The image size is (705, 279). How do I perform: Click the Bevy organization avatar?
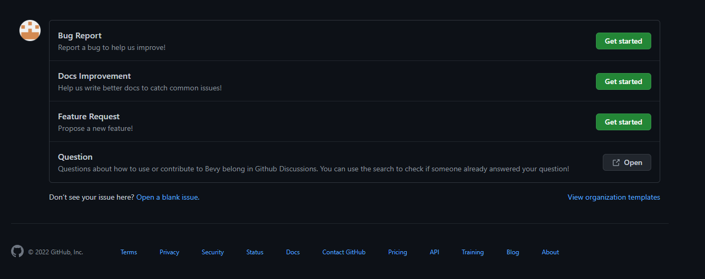point(30,30)
